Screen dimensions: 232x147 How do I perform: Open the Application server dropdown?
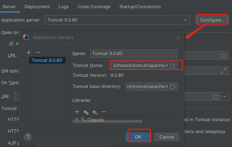pyautogui.click(x=186, y=20)
